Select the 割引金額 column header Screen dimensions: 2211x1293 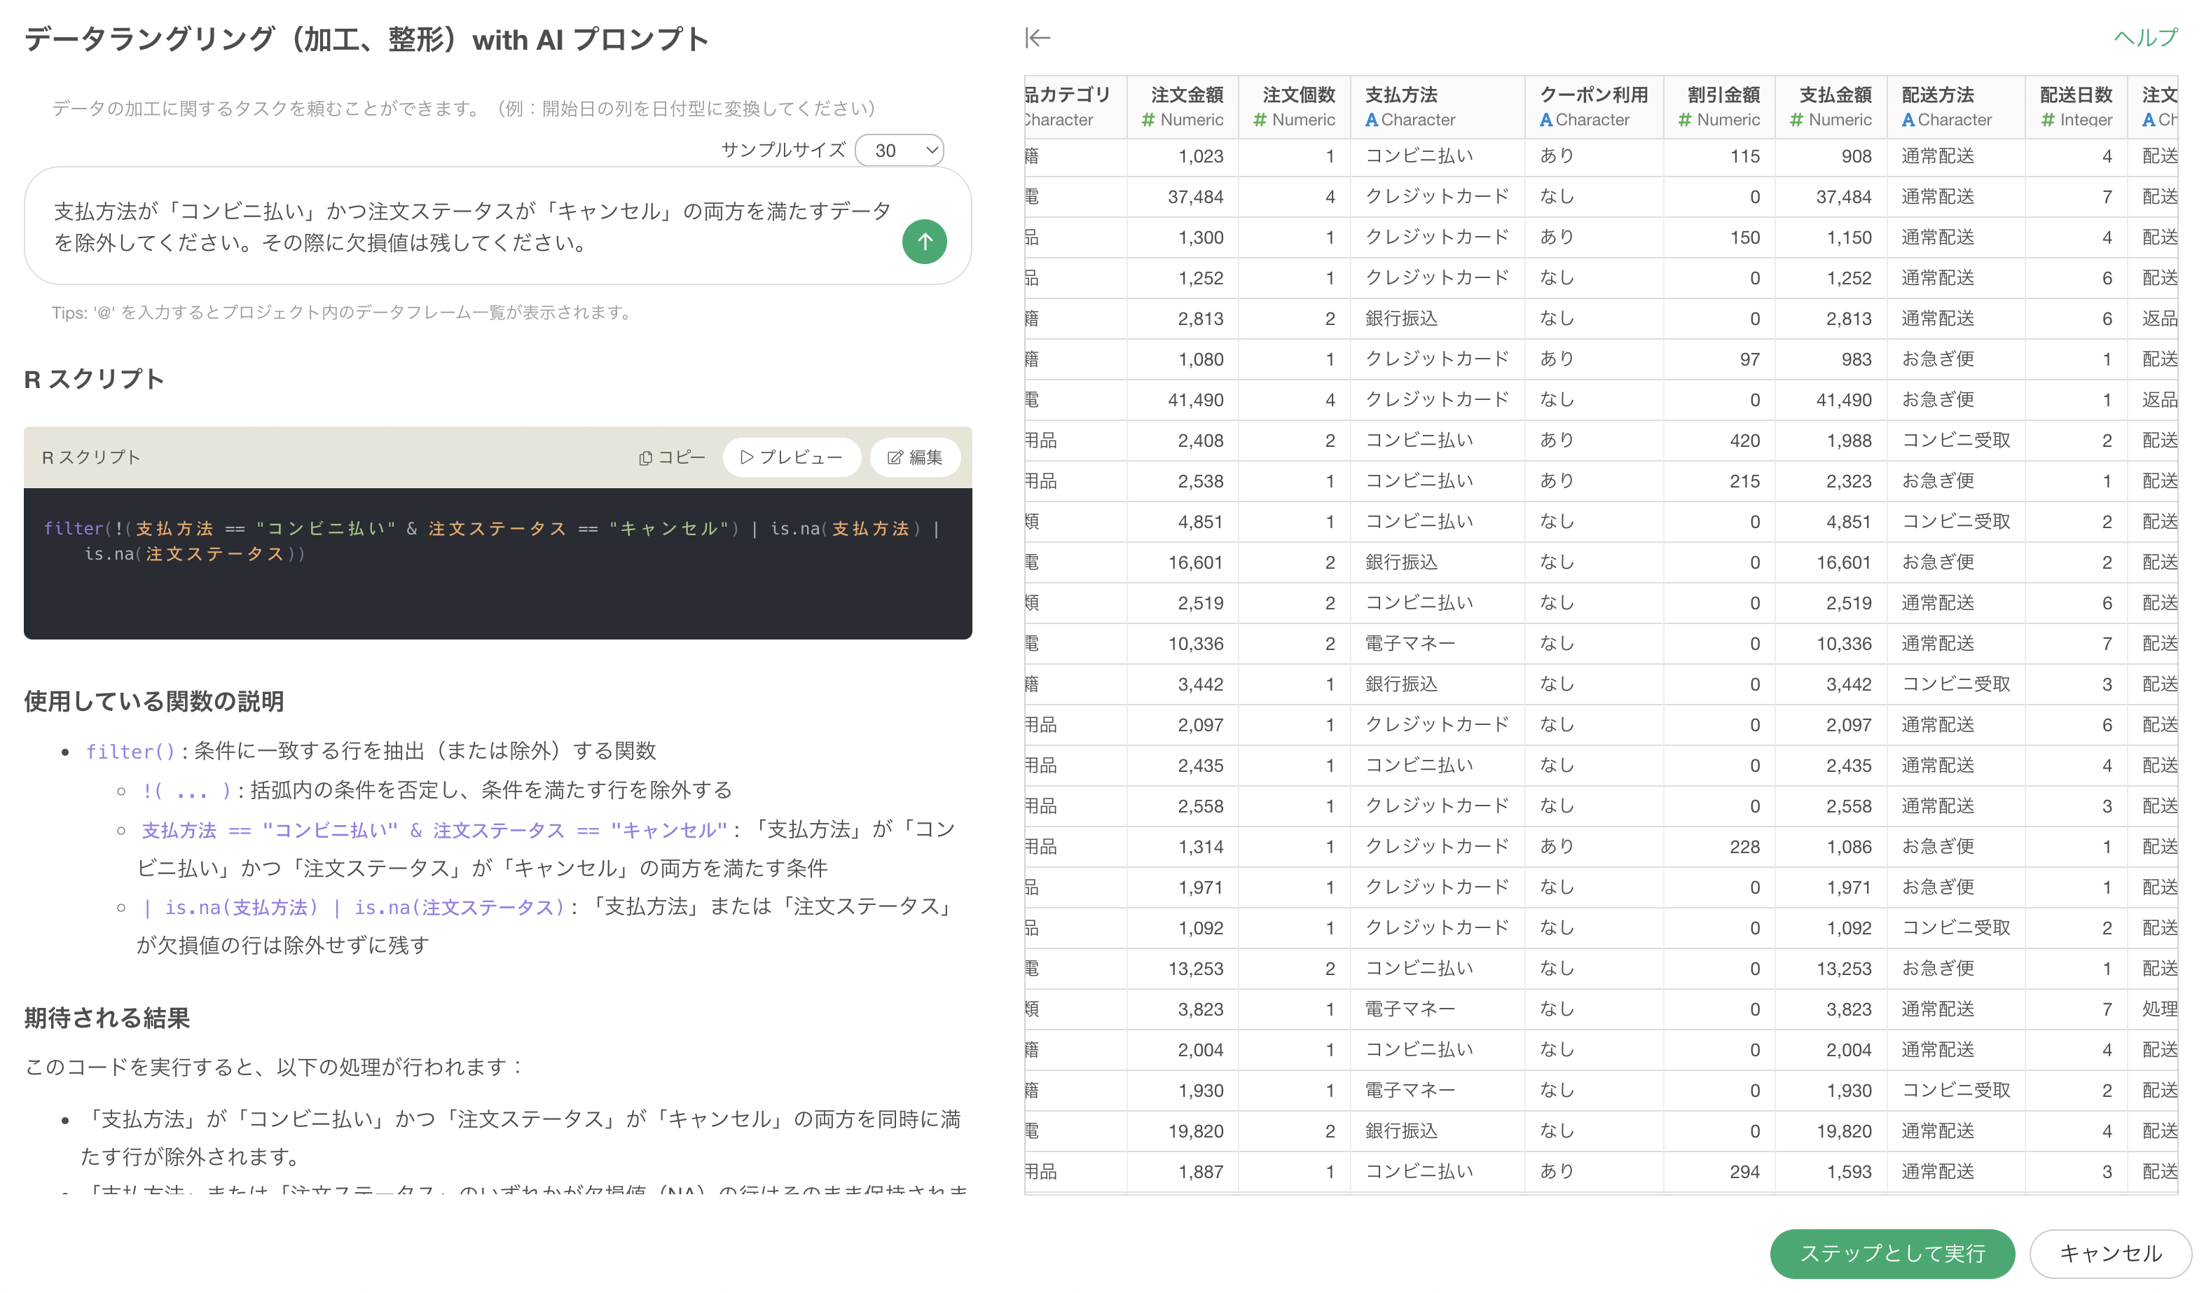(x=1720, y=106)
